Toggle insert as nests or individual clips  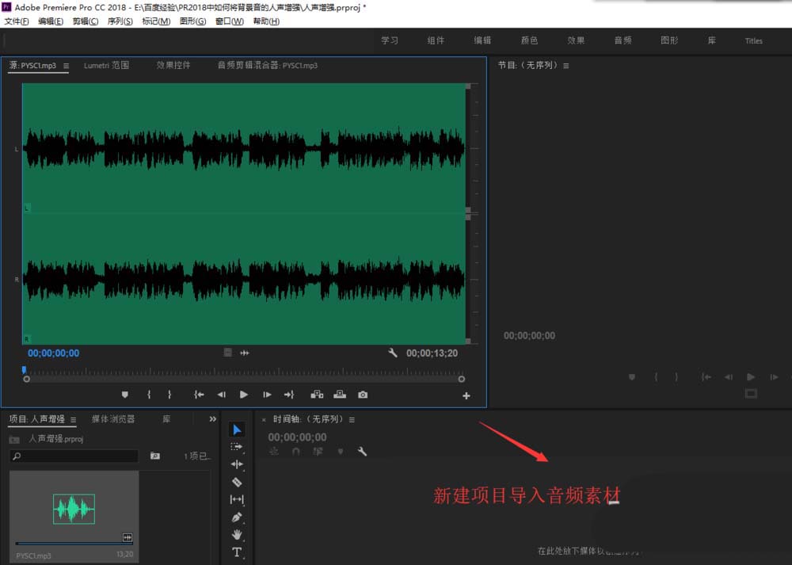coord(274,452)
